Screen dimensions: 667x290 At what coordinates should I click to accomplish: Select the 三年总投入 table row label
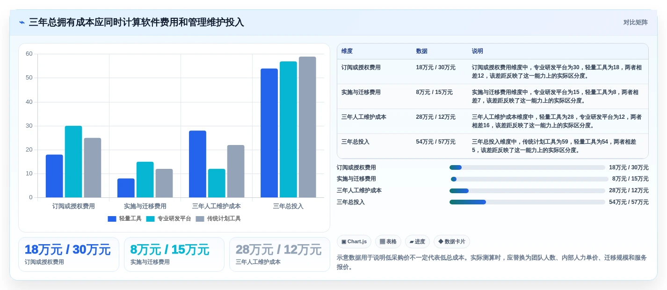pyautogui.click(x=355, y=142)
